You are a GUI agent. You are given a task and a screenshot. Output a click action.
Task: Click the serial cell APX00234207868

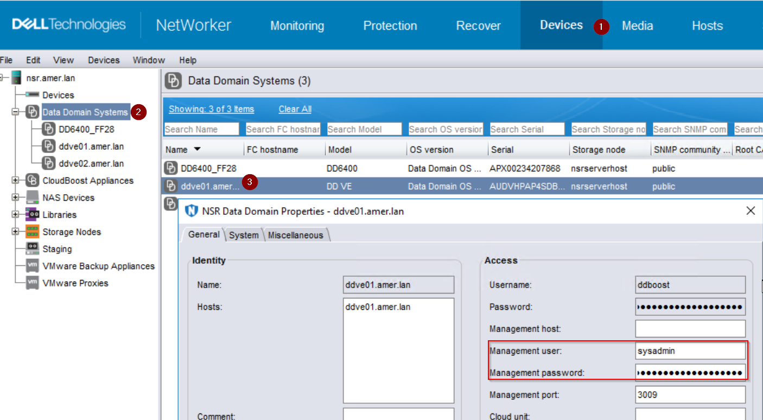(x=525, y=168)
